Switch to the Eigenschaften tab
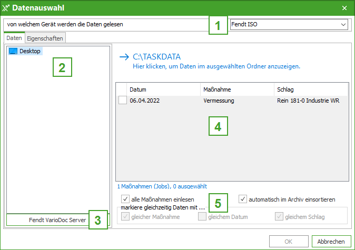 [45, 38]
